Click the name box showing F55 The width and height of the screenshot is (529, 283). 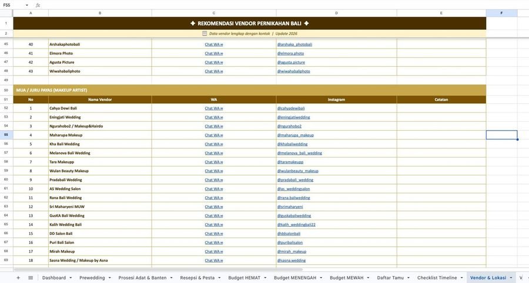14,5
